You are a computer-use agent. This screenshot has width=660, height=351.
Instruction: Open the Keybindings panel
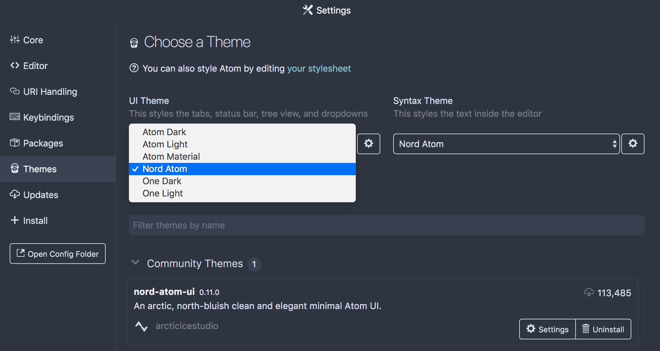pos(58,117)
